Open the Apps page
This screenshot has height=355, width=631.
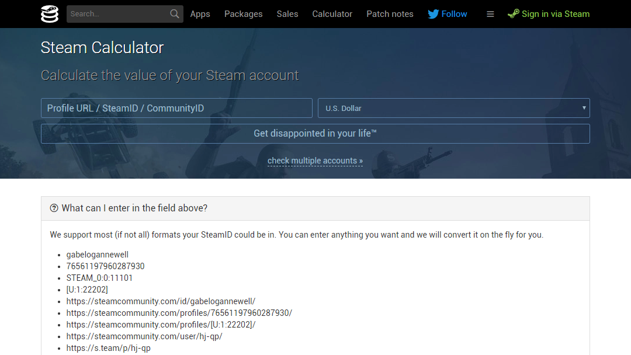(200, 14)
